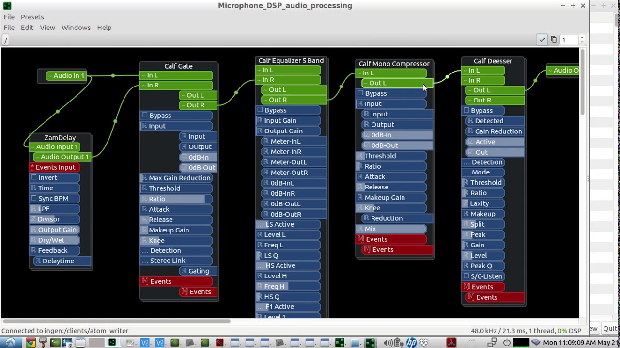Select the Calf Equalizer 5 Band module title
620x348 pixels.
coord(291,61)
